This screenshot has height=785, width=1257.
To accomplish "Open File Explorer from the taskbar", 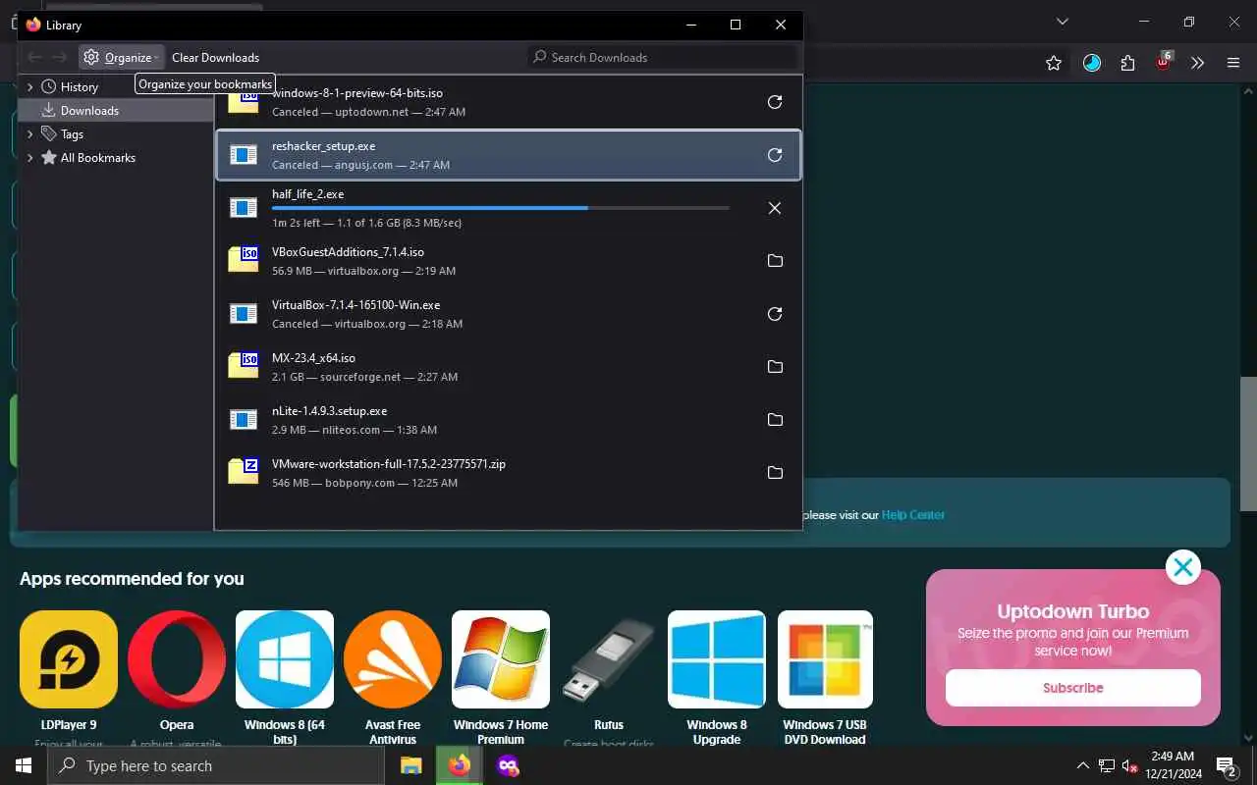I will tap(410, 765).
